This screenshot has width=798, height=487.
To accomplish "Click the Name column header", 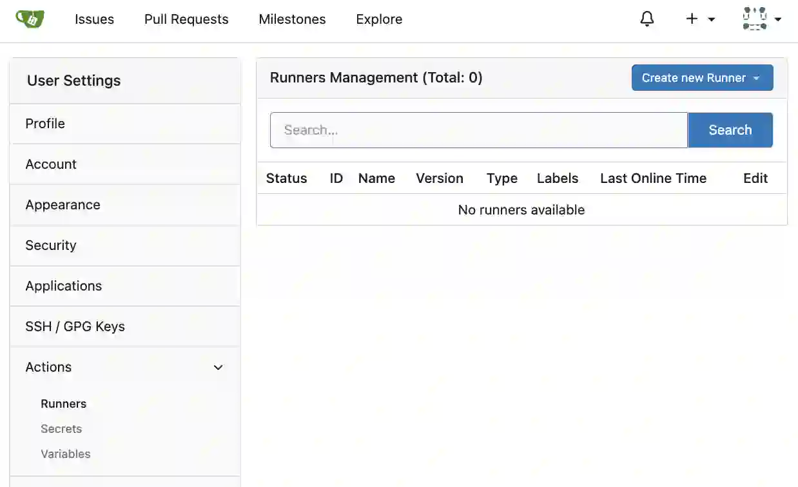I will [376, 178].
